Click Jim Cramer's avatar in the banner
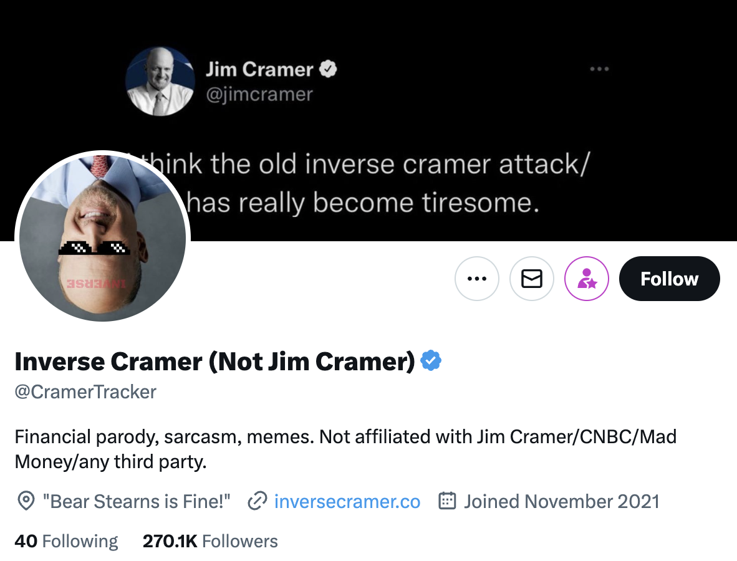This screenshot has height=561, width=737. point(160,82)
